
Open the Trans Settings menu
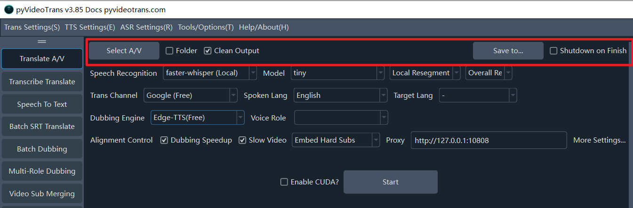coord(32,27)
